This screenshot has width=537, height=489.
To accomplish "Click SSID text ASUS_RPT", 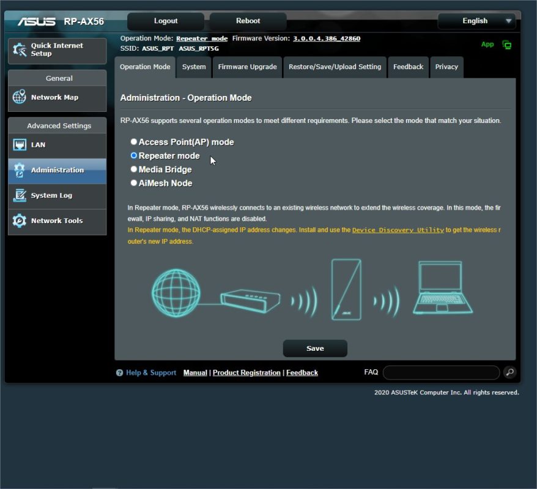I will point(158,48).
